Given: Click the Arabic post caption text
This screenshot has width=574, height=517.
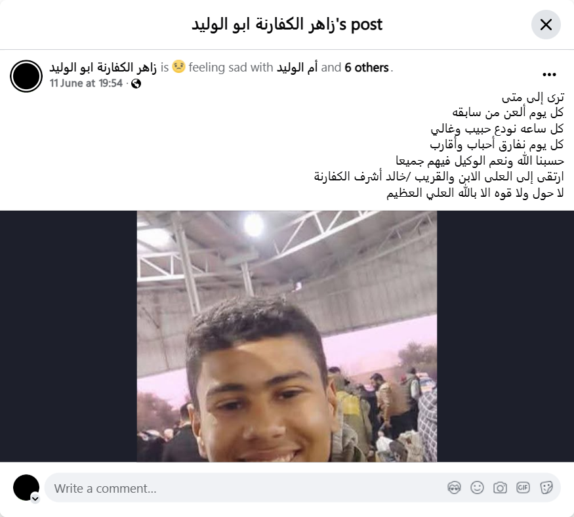Looking at the screenshot, I should coord(439,145).
